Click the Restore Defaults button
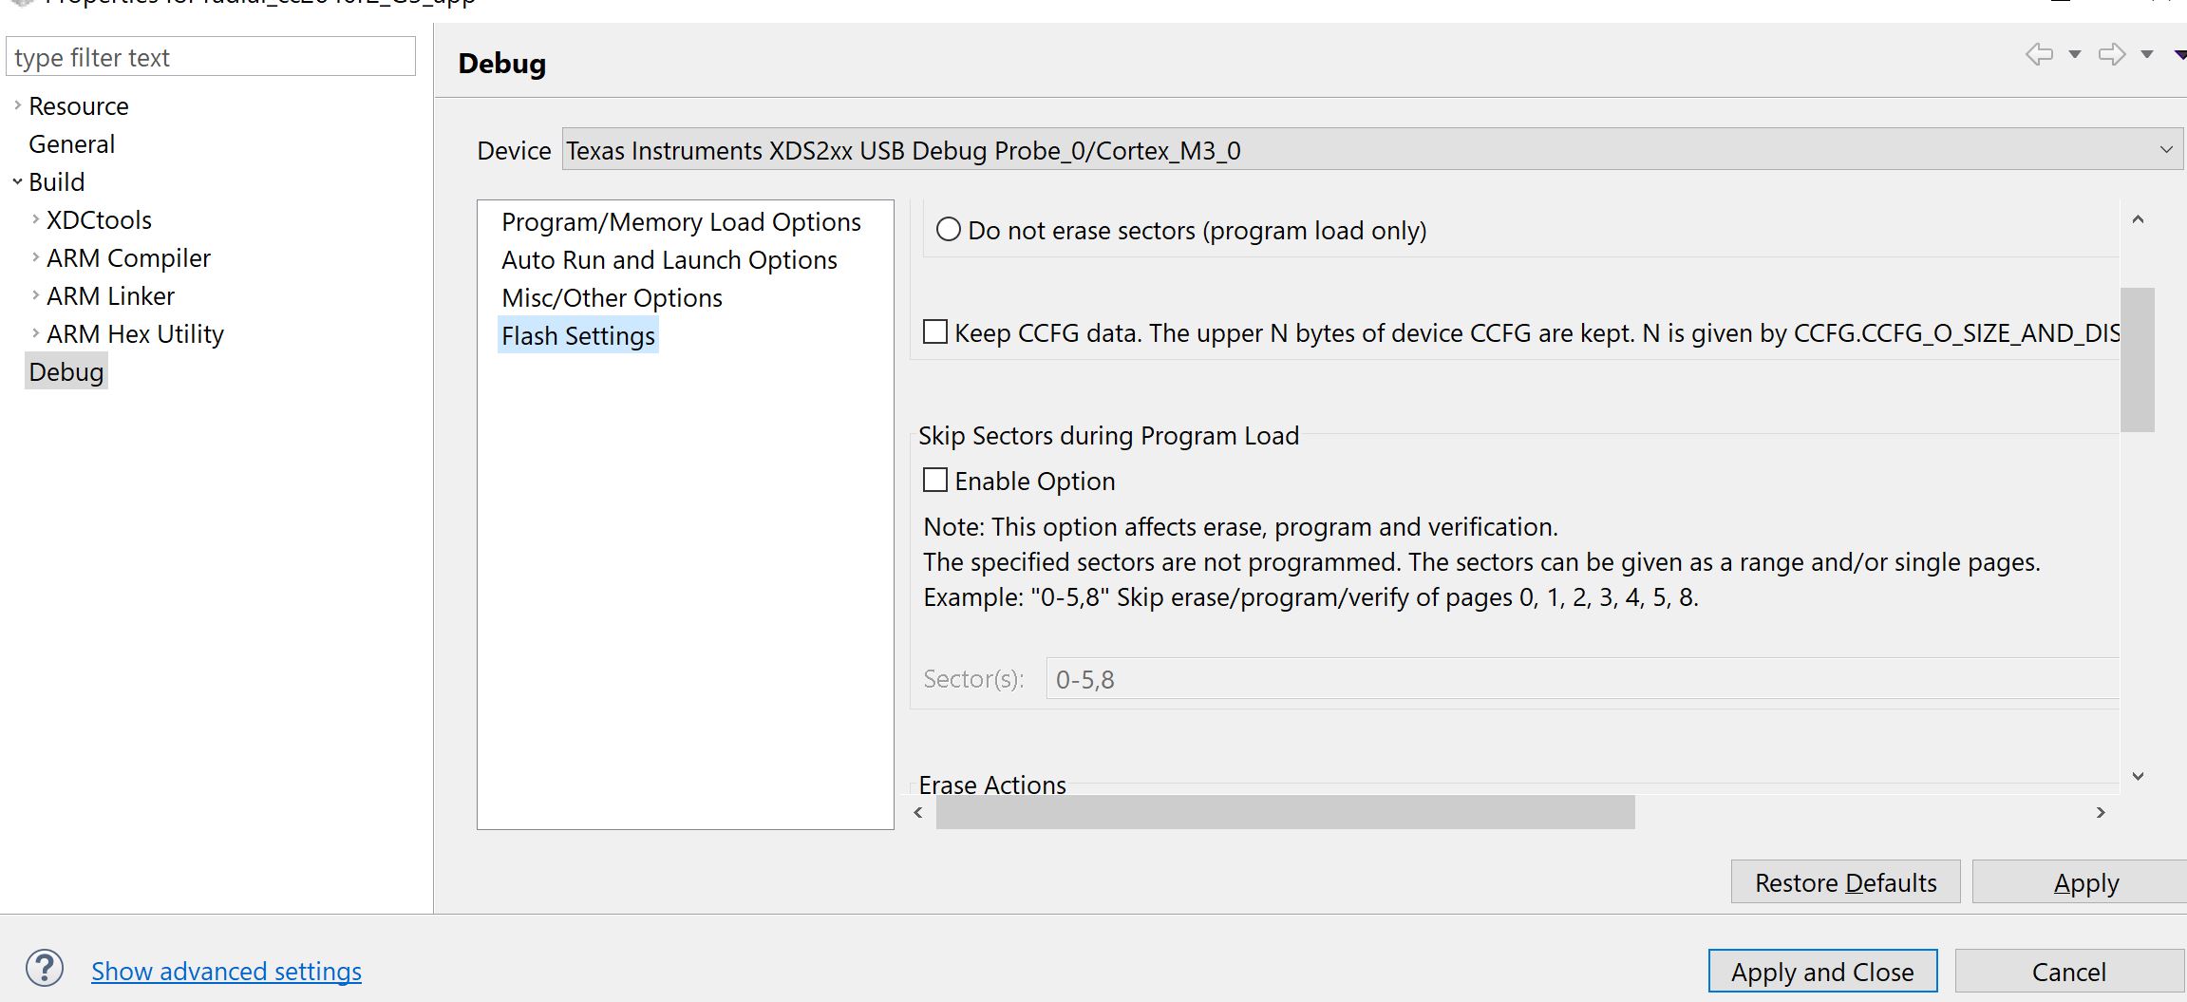 click(1844, 882)
